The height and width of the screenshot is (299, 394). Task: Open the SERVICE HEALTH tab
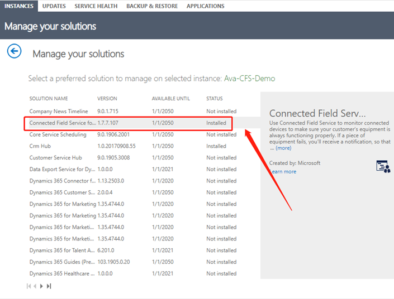[x=96, y=6]
